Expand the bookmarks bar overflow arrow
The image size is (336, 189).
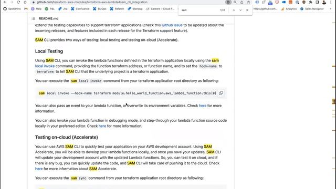click(x=330, y=9)
